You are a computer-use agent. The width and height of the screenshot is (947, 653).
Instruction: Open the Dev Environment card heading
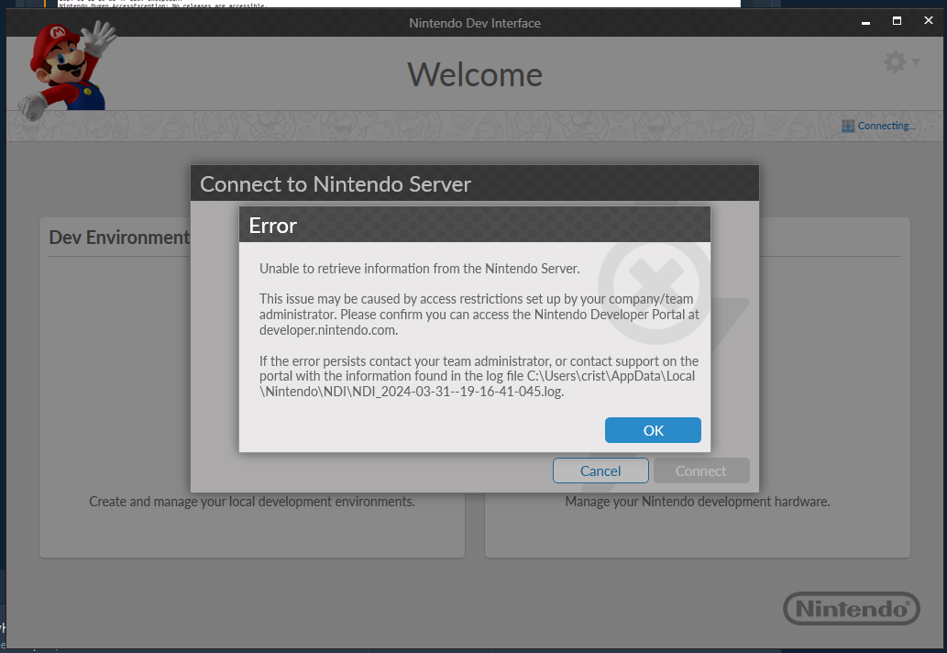pos(119,238)
